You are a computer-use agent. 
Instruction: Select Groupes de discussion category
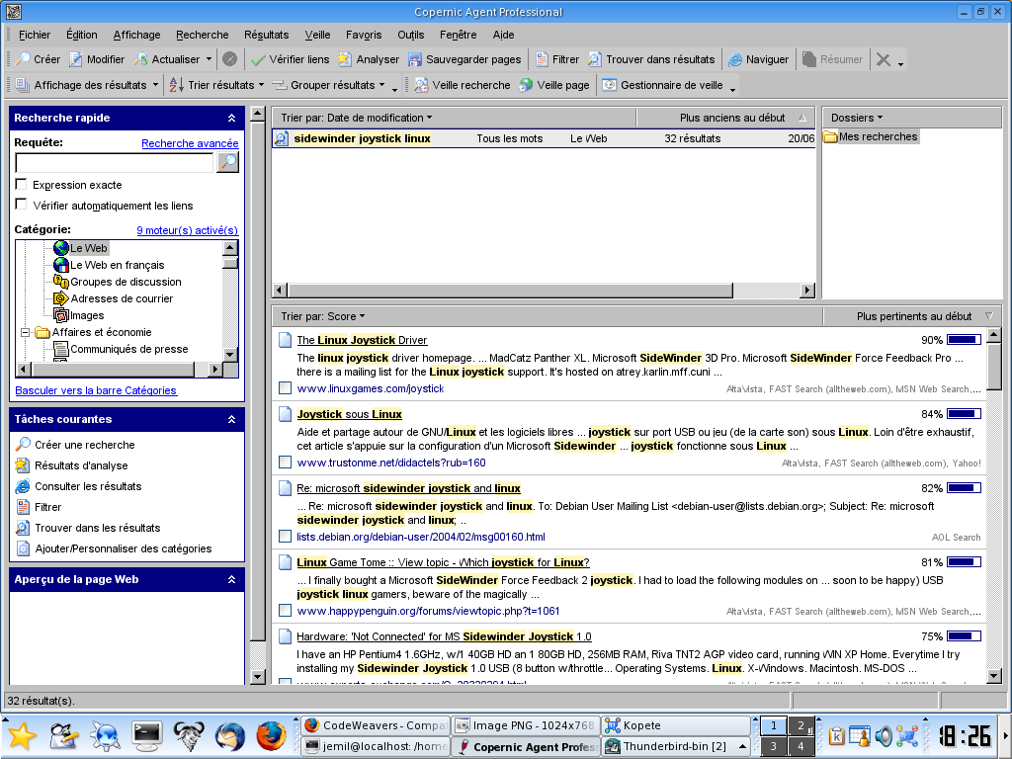pyautogui.click(x=118, y=282)
